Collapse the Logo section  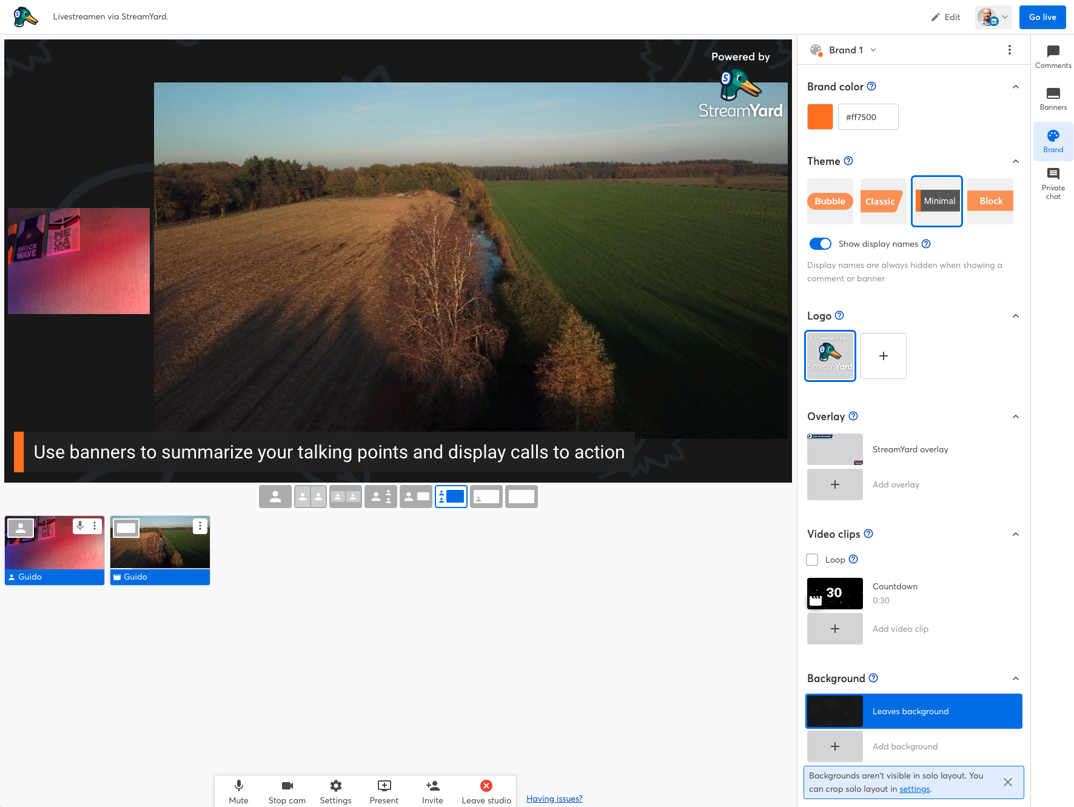pos(1016,316)
